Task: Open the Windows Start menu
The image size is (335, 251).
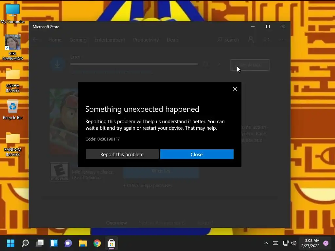Action: point(10,243)
